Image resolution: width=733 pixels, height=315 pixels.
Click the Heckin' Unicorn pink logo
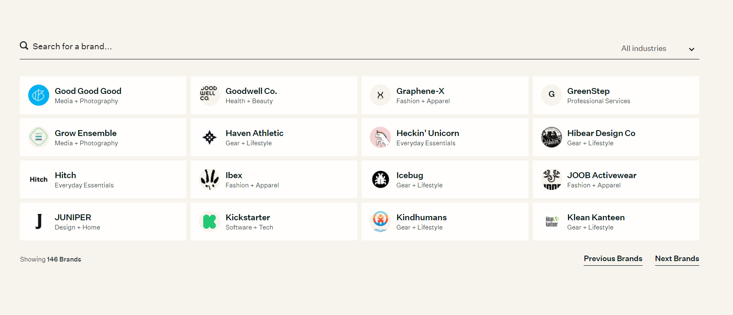click(x=380, y=137)
